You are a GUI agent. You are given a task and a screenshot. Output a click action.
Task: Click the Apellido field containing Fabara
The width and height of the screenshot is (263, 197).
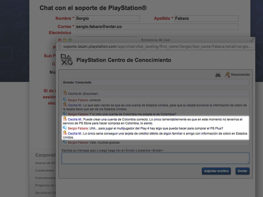(x=206, y=18)
